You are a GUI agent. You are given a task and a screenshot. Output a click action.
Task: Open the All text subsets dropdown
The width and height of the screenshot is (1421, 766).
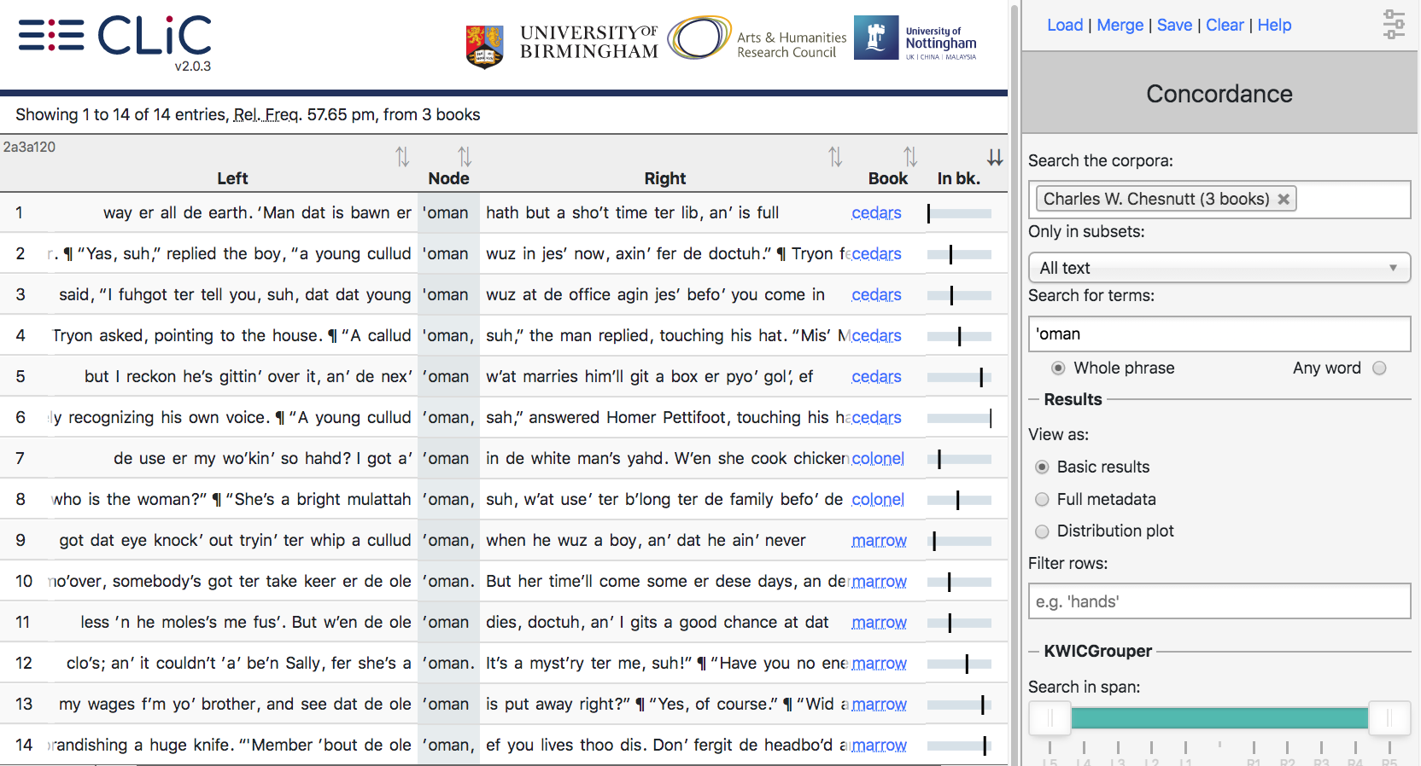1219,268
